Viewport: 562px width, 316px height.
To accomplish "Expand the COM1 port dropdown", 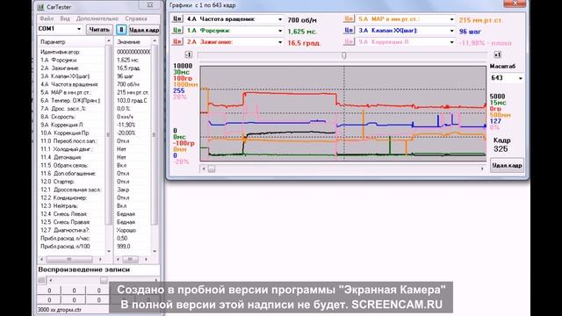I will 78,29.
